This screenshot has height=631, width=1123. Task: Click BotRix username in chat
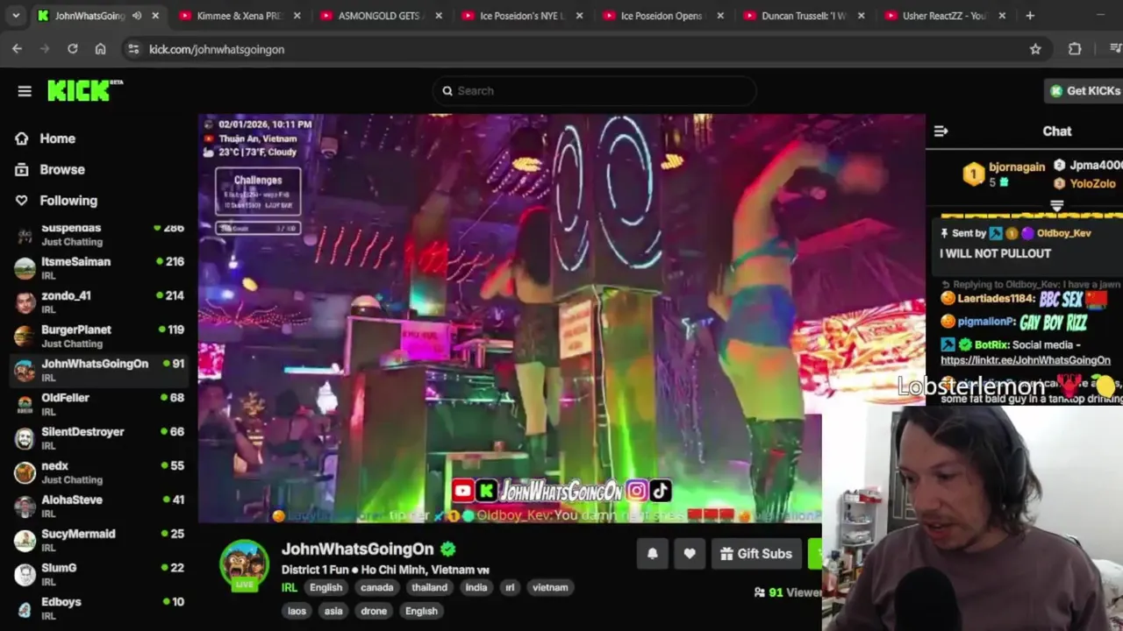pyautogui.click(x=990, y=344)
